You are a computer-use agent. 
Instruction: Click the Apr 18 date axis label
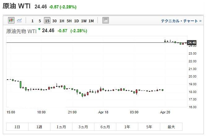coord(103,112)
